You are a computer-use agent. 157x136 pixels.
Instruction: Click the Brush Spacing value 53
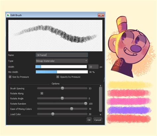90,88
